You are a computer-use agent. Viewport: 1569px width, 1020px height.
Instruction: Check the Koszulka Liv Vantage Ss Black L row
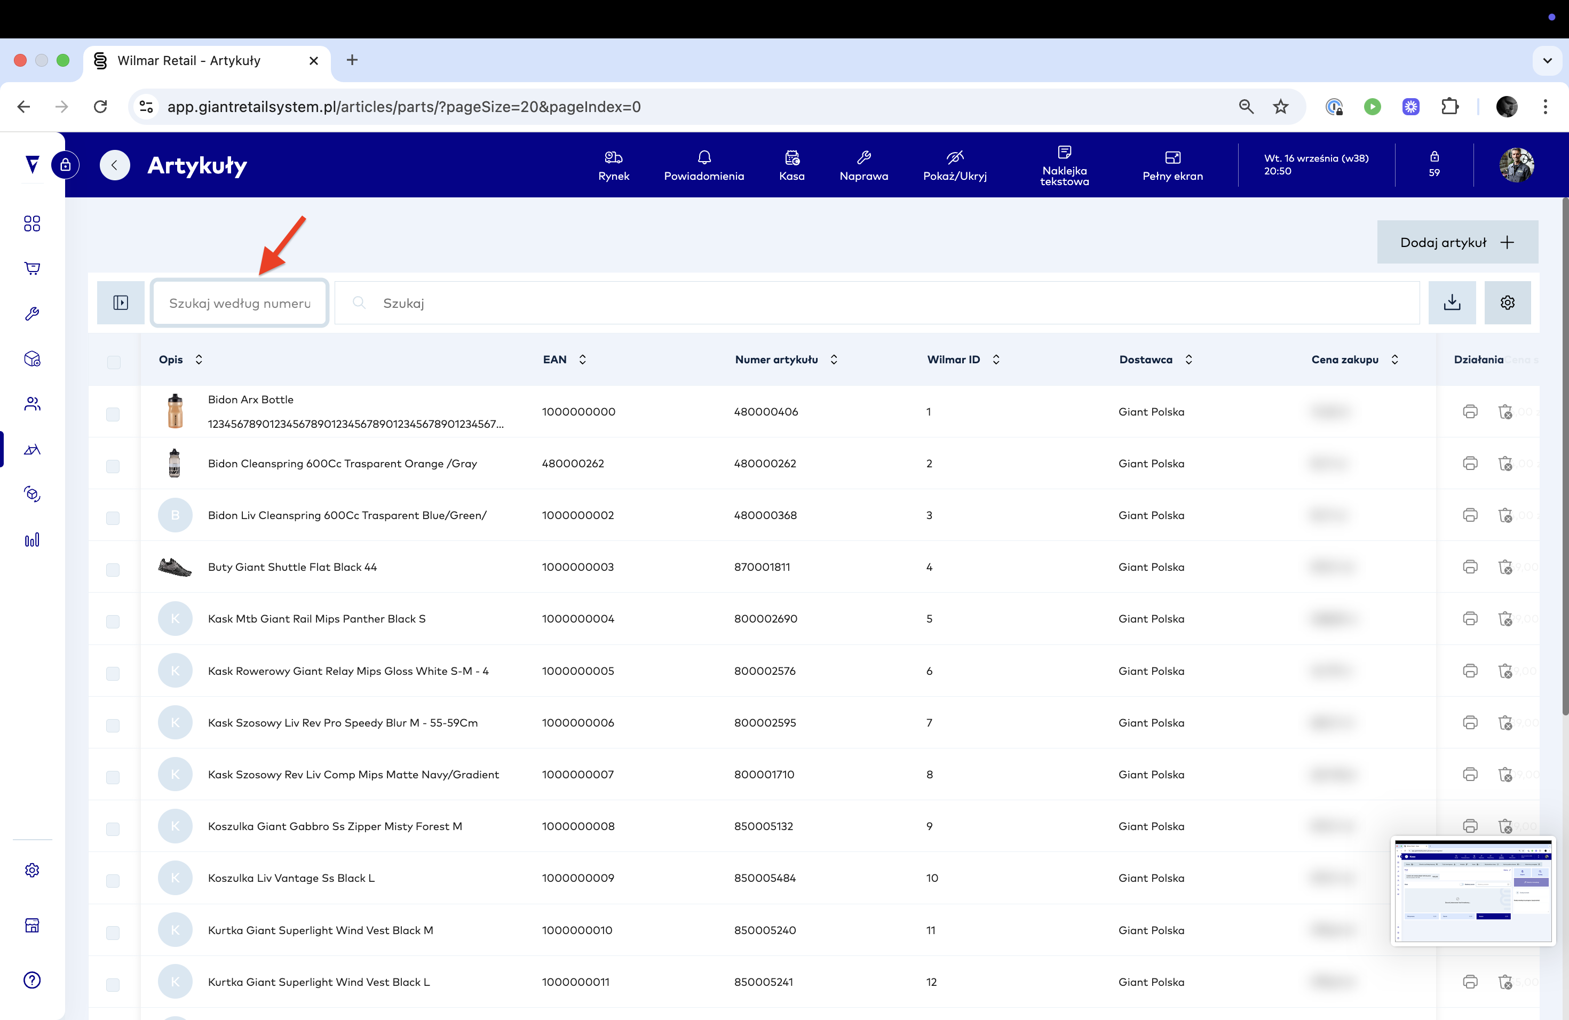pyautogui.click(x=113, y=880)
